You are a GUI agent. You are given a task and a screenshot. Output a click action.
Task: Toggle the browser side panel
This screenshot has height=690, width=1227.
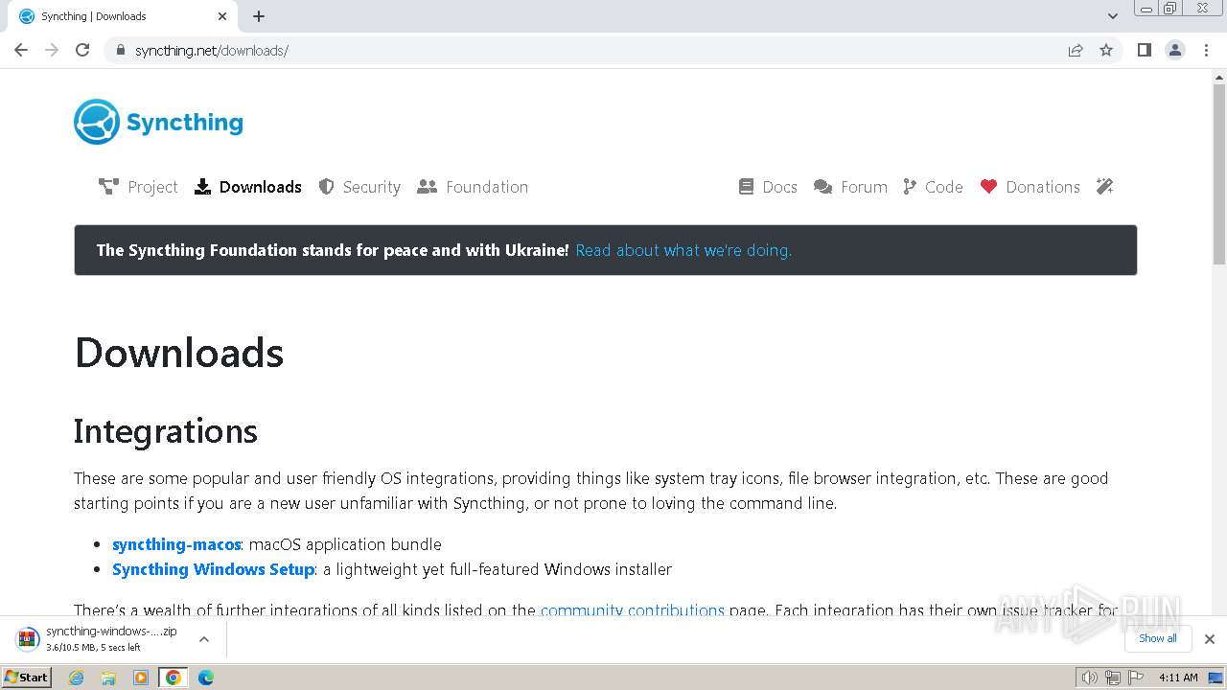[x=1144, y=50]
